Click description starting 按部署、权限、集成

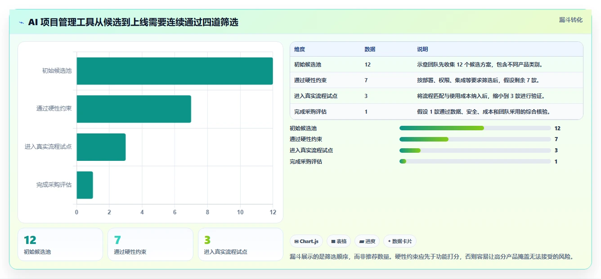[478, 80]
